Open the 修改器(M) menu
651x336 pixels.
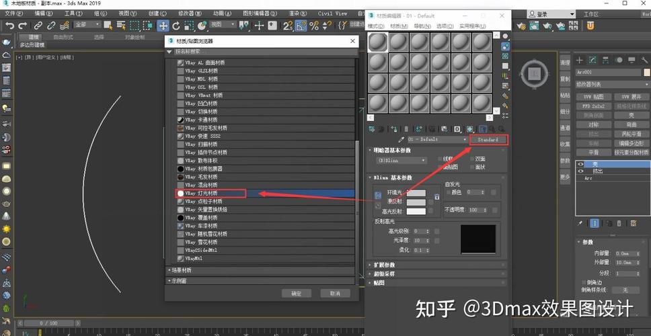click(189, 13)
